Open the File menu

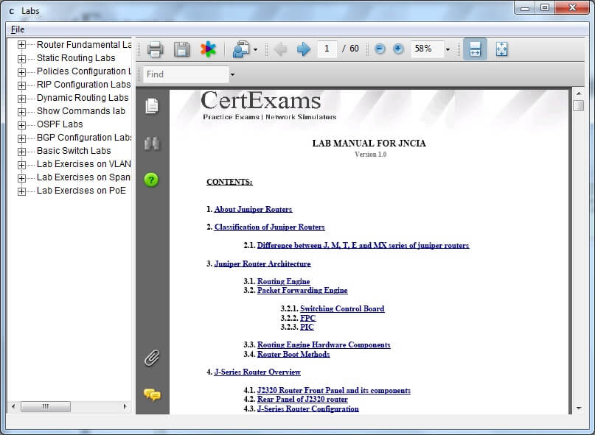(x=18, y=29)
